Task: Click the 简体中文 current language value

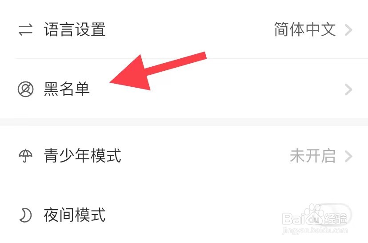Action: point(305,29)
